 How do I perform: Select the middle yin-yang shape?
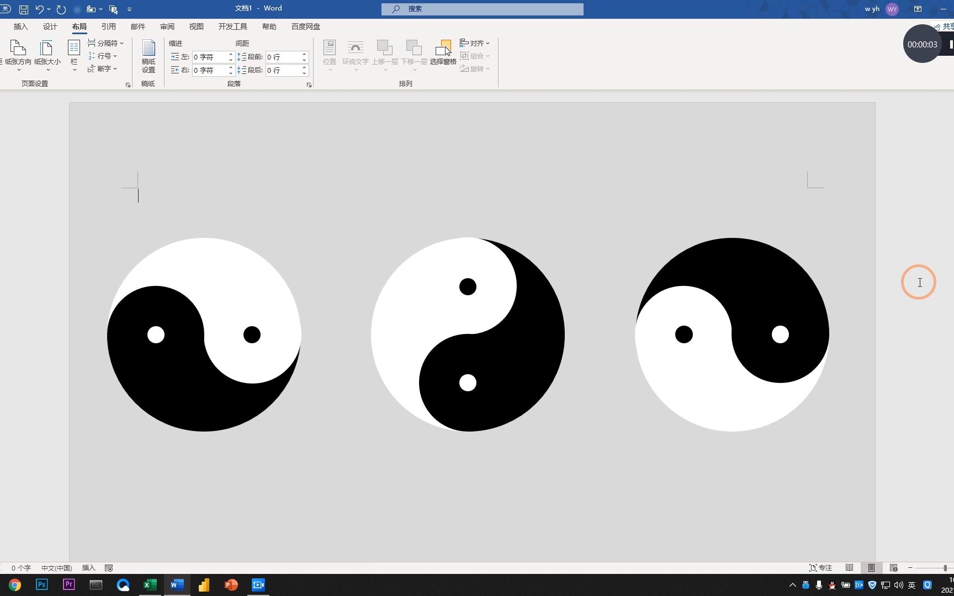click(x=468, y=334)
